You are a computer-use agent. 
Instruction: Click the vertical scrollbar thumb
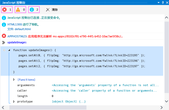[167, 57]
